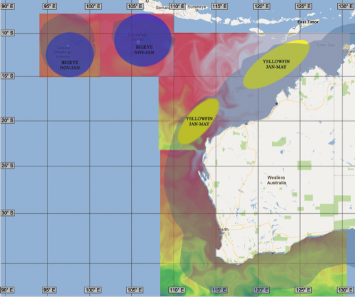Click the Western Australia map label
Image resolution: width=355 pixels, height=297 pixels.
point(276,180)
